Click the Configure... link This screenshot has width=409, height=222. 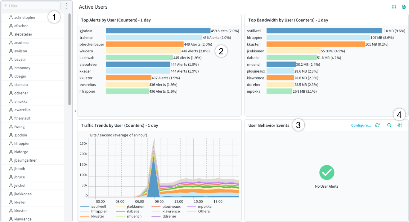[x=361, y=125]
